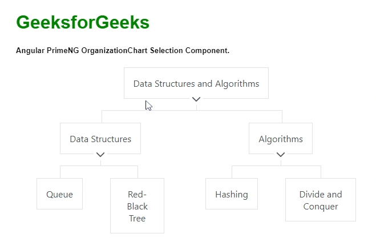Collapse the Data Structures node chevron
Screen dimensions: 376x242
pyautogui.click(x=100, y=154)
